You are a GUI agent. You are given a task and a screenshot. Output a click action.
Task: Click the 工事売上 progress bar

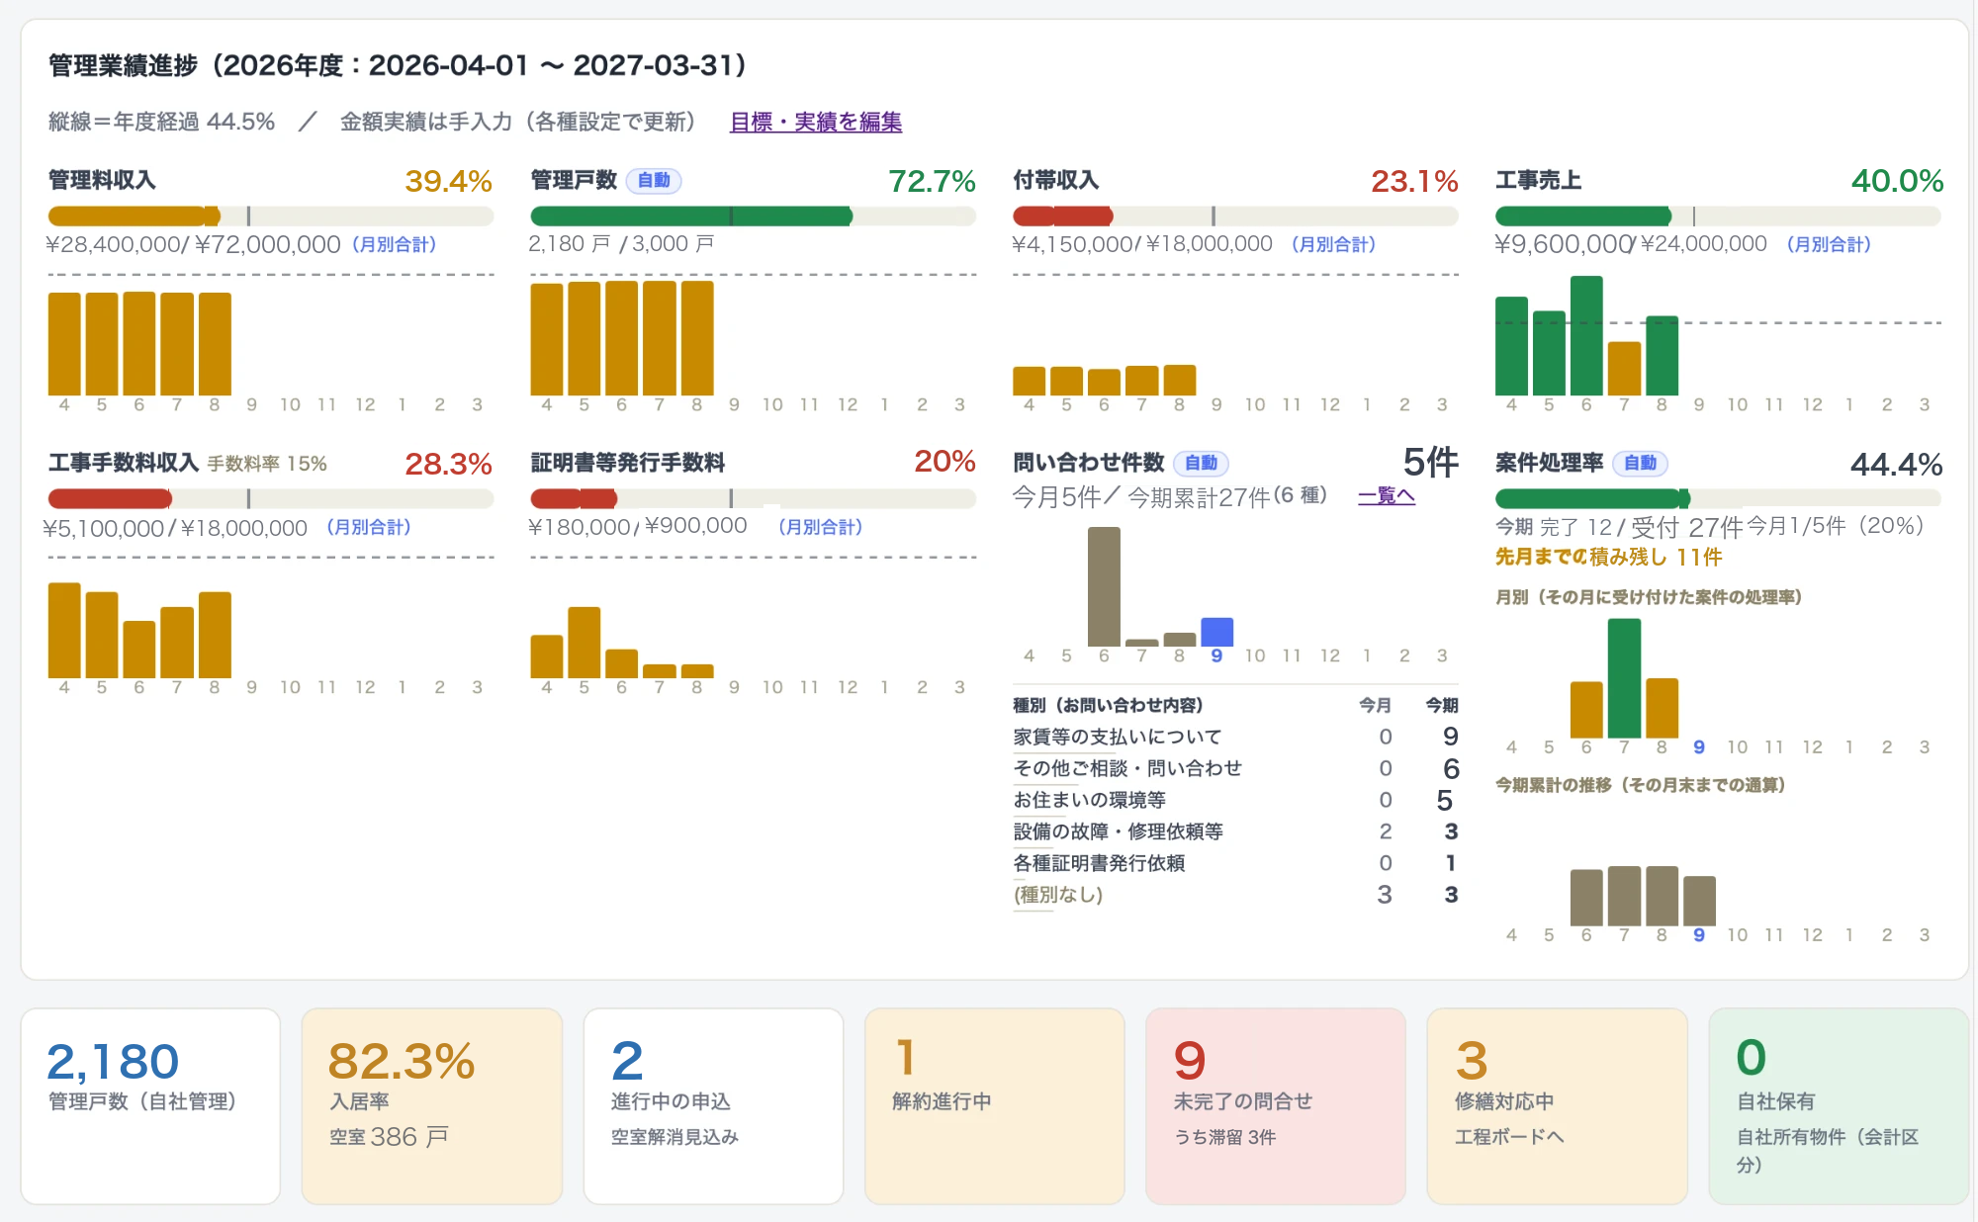(x=1718, y=216)
